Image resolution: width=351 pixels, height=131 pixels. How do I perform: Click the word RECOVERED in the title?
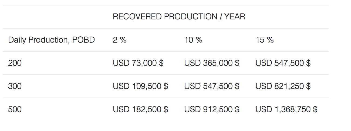pyautogui.click(x=137, y=17)
